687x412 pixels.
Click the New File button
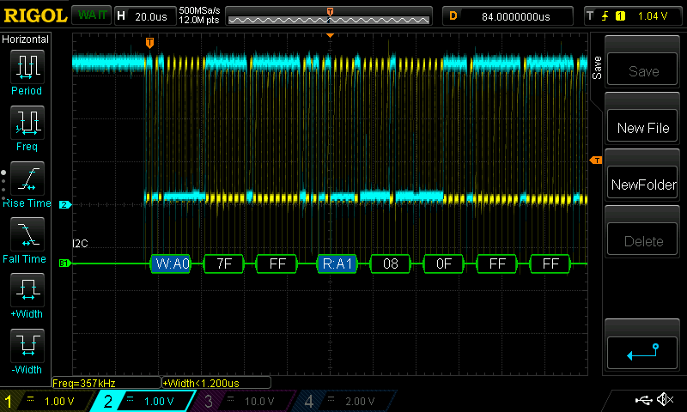(642, 125)
